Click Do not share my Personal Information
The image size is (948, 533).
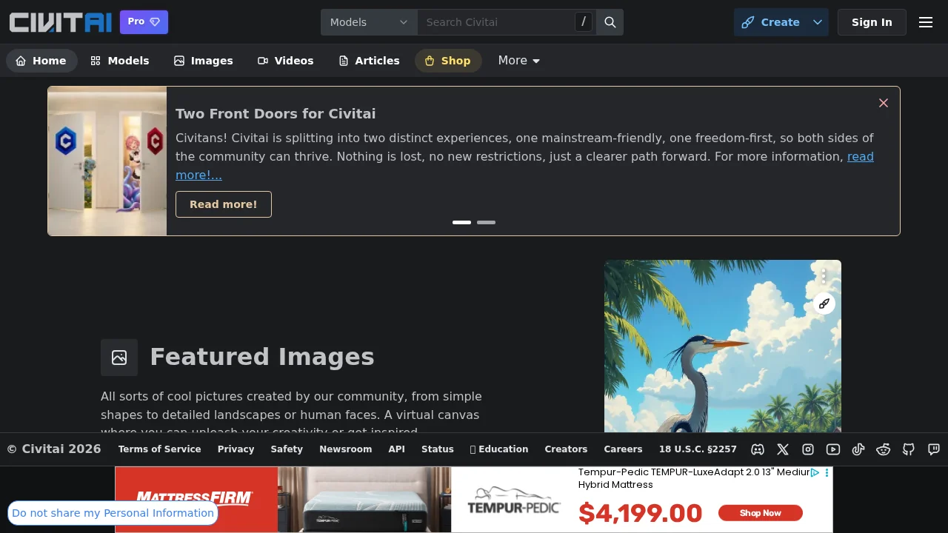(112, 513)
